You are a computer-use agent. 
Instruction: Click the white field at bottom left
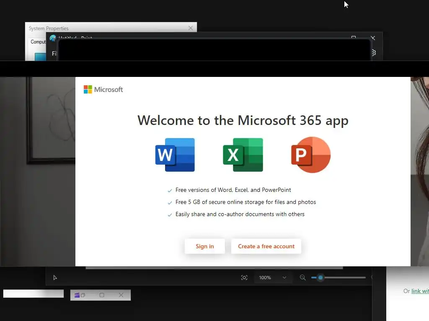point(34,294)
